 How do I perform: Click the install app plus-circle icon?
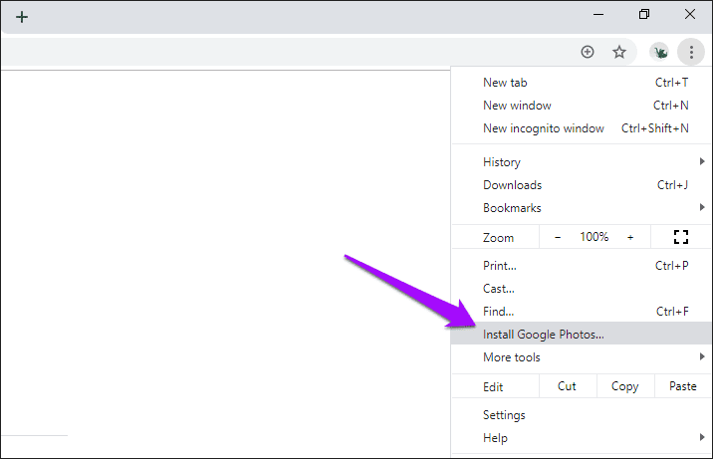pos(588,52)
